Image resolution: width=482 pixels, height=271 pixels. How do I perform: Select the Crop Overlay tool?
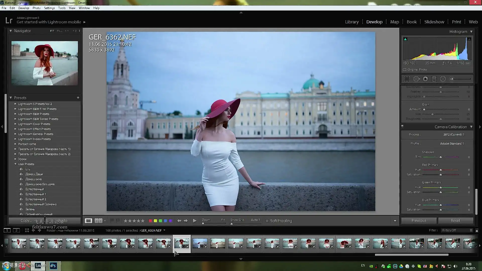pos(407,79)
